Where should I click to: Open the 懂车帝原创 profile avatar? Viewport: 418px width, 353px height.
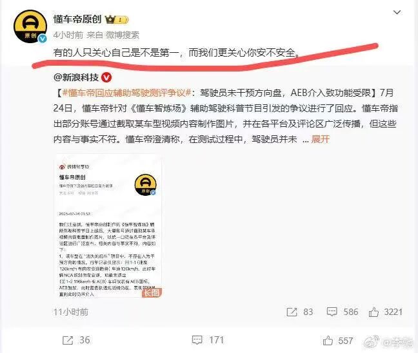pos(30,26)
